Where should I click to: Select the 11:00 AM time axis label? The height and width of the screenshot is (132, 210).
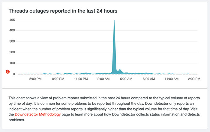coord(172,79)
